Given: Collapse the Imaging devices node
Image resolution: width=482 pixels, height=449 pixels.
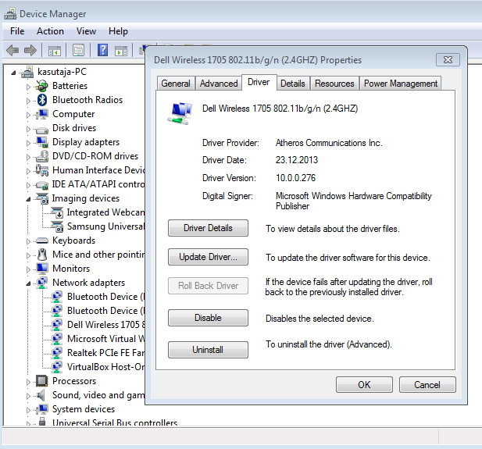Looking at the screenshot, I should tap(28, 199).
